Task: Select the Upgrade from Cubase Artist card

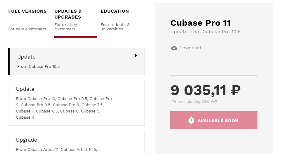Action: point(76,142)
